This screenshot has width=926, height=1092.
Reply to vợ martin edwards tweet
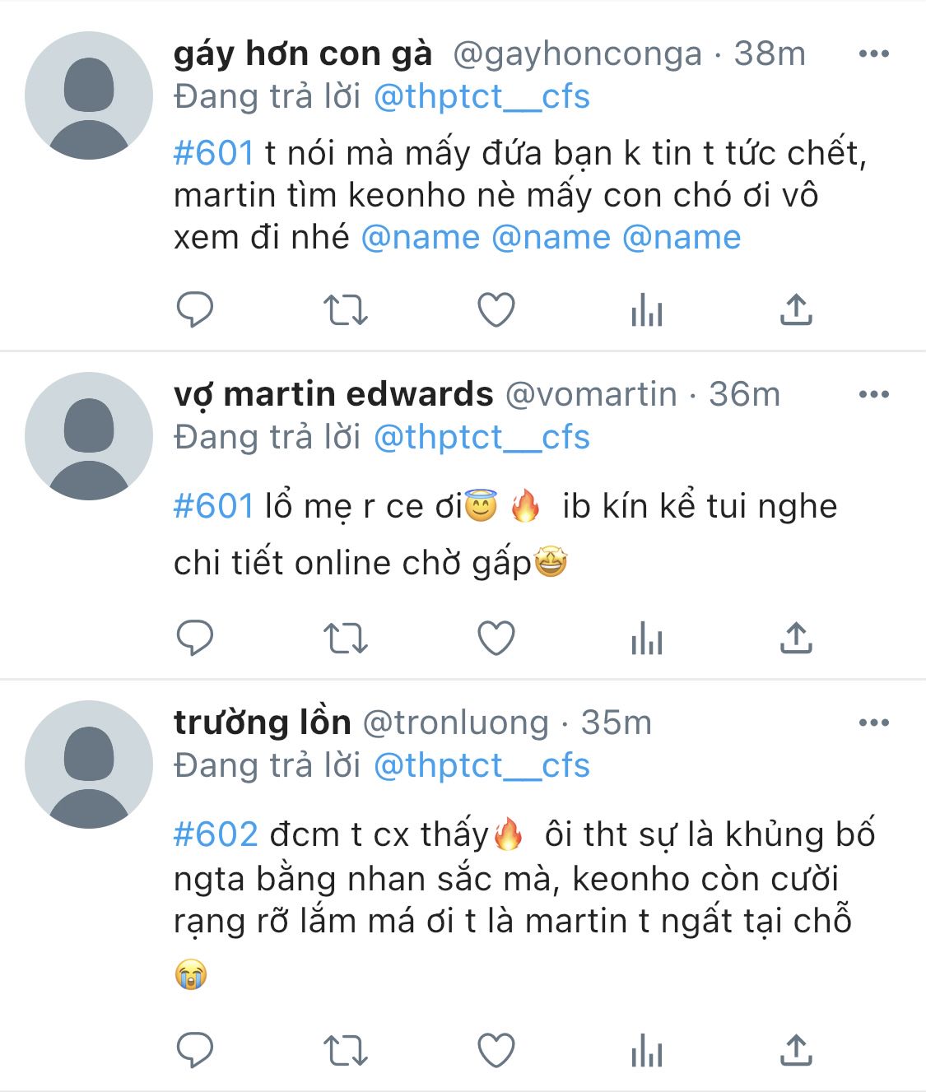click(x=195, y=638)
